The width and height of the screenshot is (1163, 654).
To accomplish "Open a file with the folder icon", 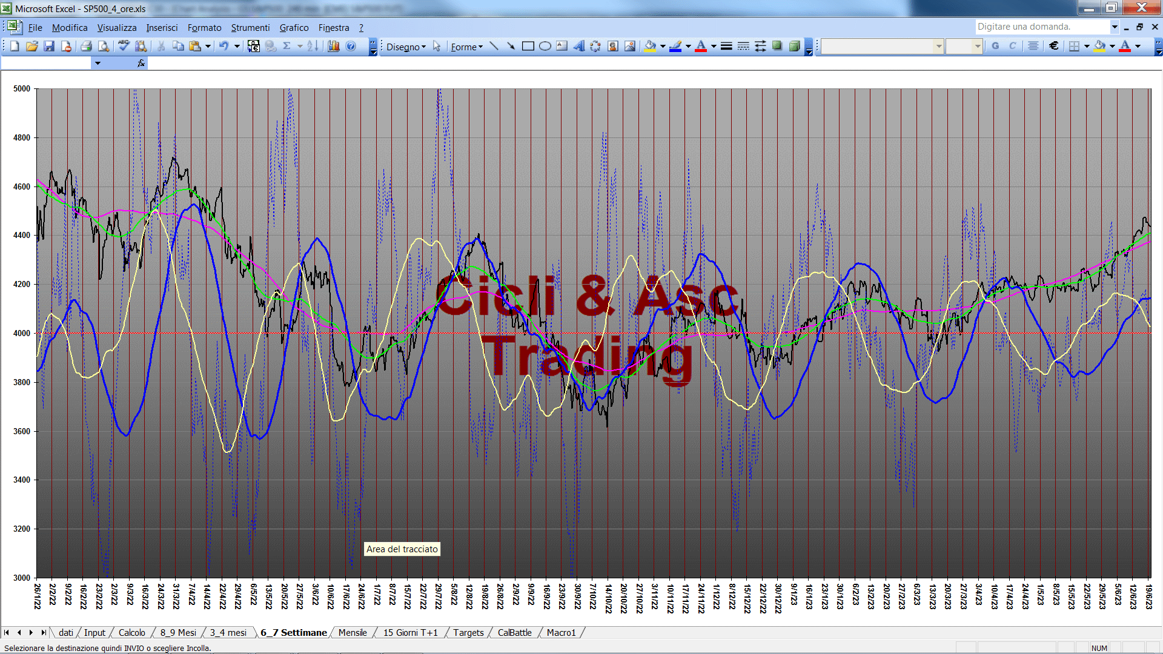I will pos(32,46).
